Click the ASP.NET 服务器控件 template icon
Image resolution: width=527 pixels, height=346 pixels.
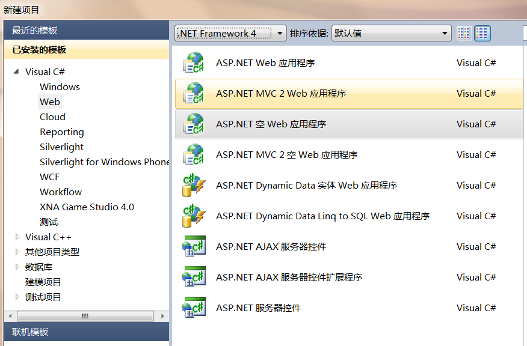click(x=194, y=308)
